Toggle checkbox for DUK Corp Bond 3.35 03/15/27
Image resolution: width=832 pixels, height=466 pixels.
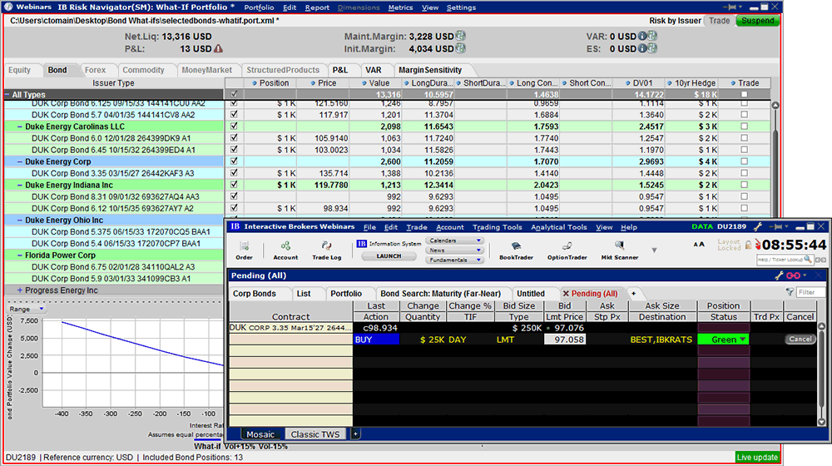point(234,173)
